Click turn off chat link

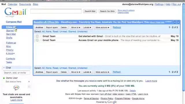106,94
